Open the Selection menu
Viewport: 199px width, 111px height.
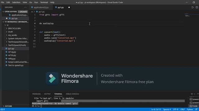pos(16,2)
